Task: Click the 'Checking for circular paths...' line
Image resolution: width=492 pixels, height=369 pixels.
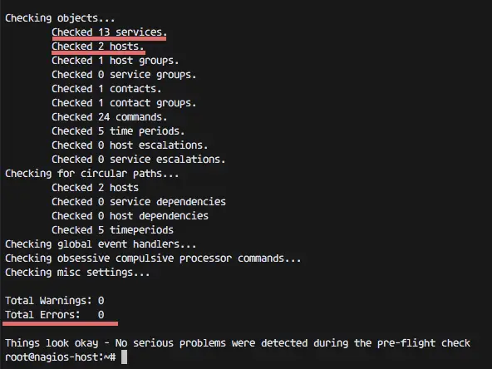Action: [92, 174]
